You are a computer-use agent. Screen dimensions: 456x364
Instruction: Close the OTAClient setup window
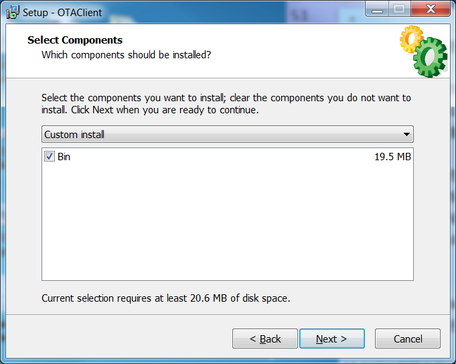429,9
